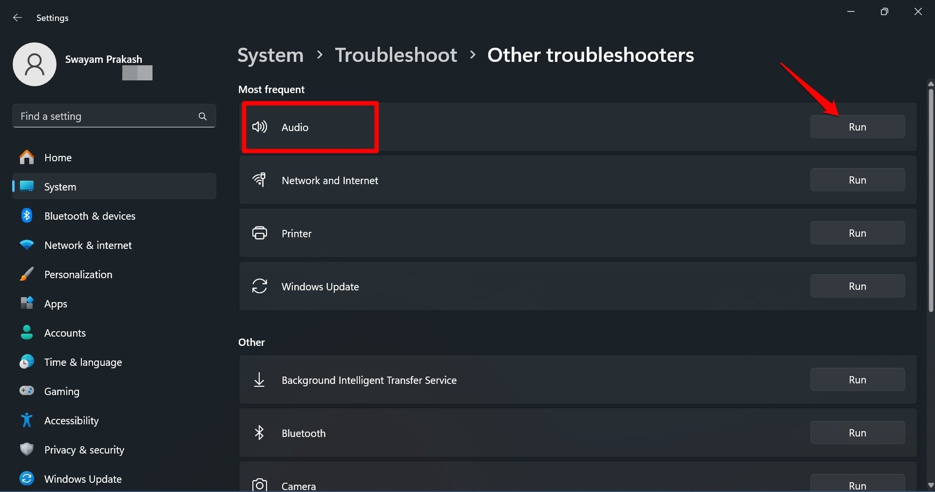Image resolution: width=935 pixels, height=492 pixels.
Task: Select Accessibility in the sidebar
Action: click(71, 420)
